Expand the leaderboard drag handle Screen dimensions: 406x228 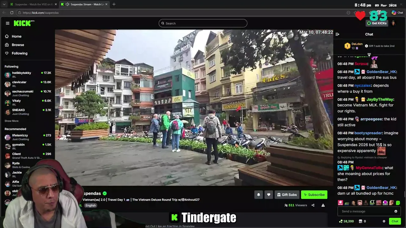pyautogui.click(x=369, y=54)
